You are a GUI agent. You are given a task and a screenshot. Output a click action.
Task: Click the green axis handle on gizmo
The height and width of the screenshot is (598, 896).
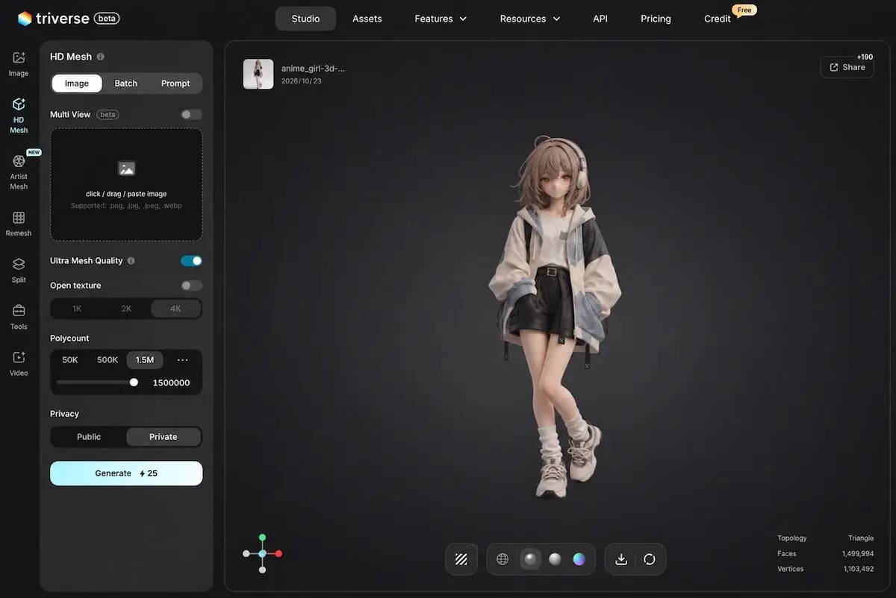click(262, 537)
